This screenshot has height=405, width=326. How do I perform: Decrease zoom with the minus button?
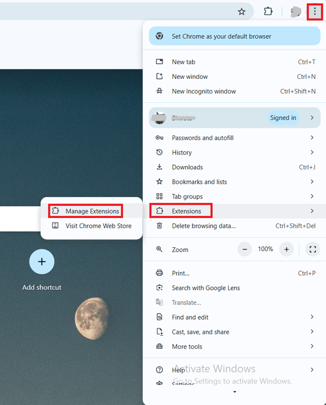pyautogui.click(x=245, y=250)
